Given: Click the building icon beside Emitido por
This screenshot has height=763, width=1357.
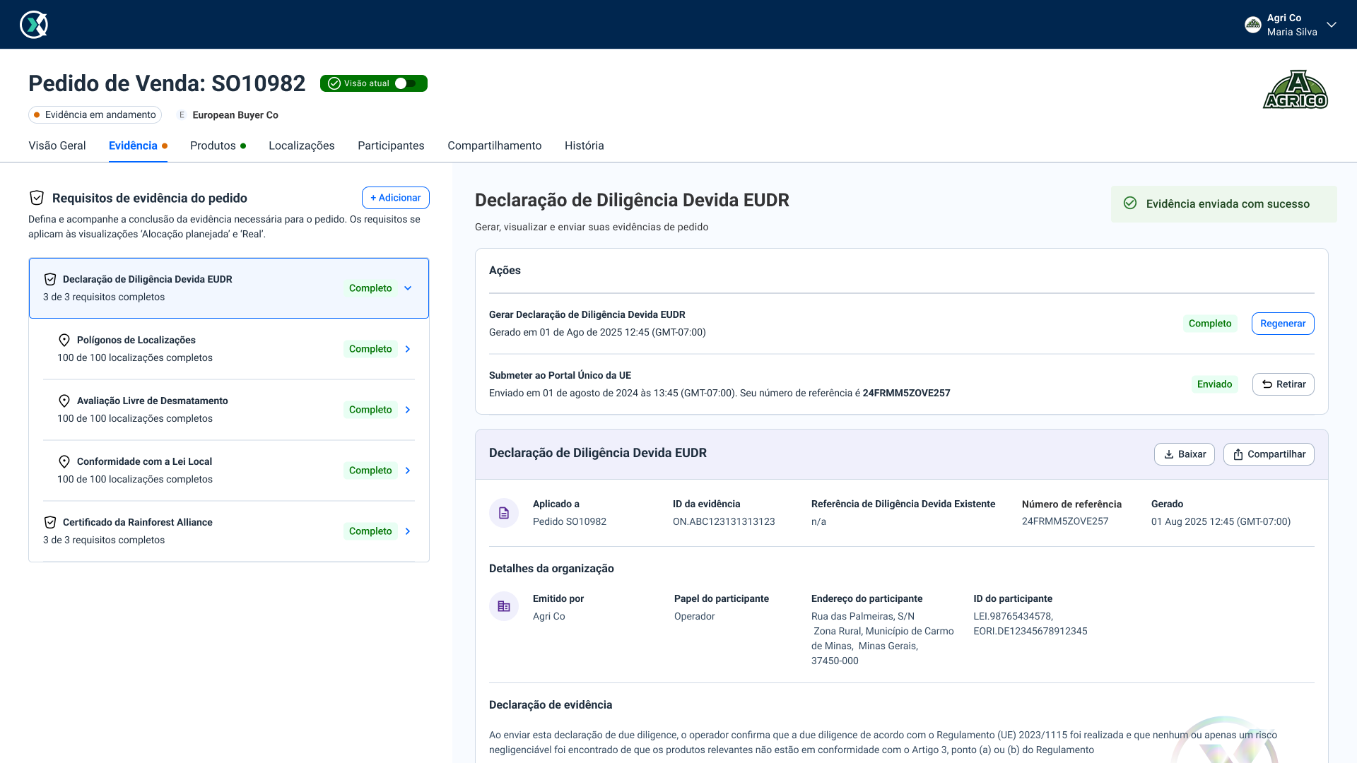Looking at the screenshot, I should click(x=504, y=606).
